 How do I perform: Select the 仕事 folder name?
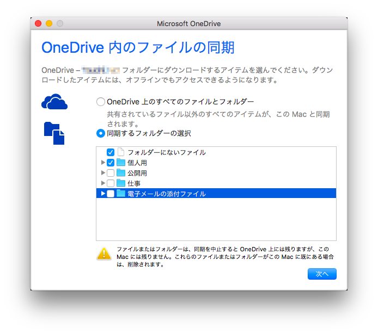[134, 183]
